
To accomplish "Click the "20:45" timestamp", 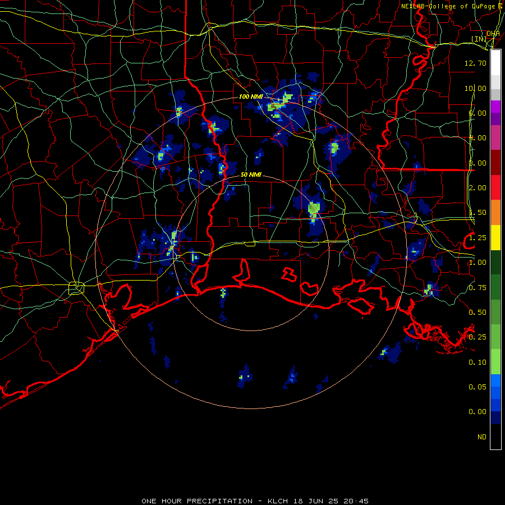I will [356, 501].
